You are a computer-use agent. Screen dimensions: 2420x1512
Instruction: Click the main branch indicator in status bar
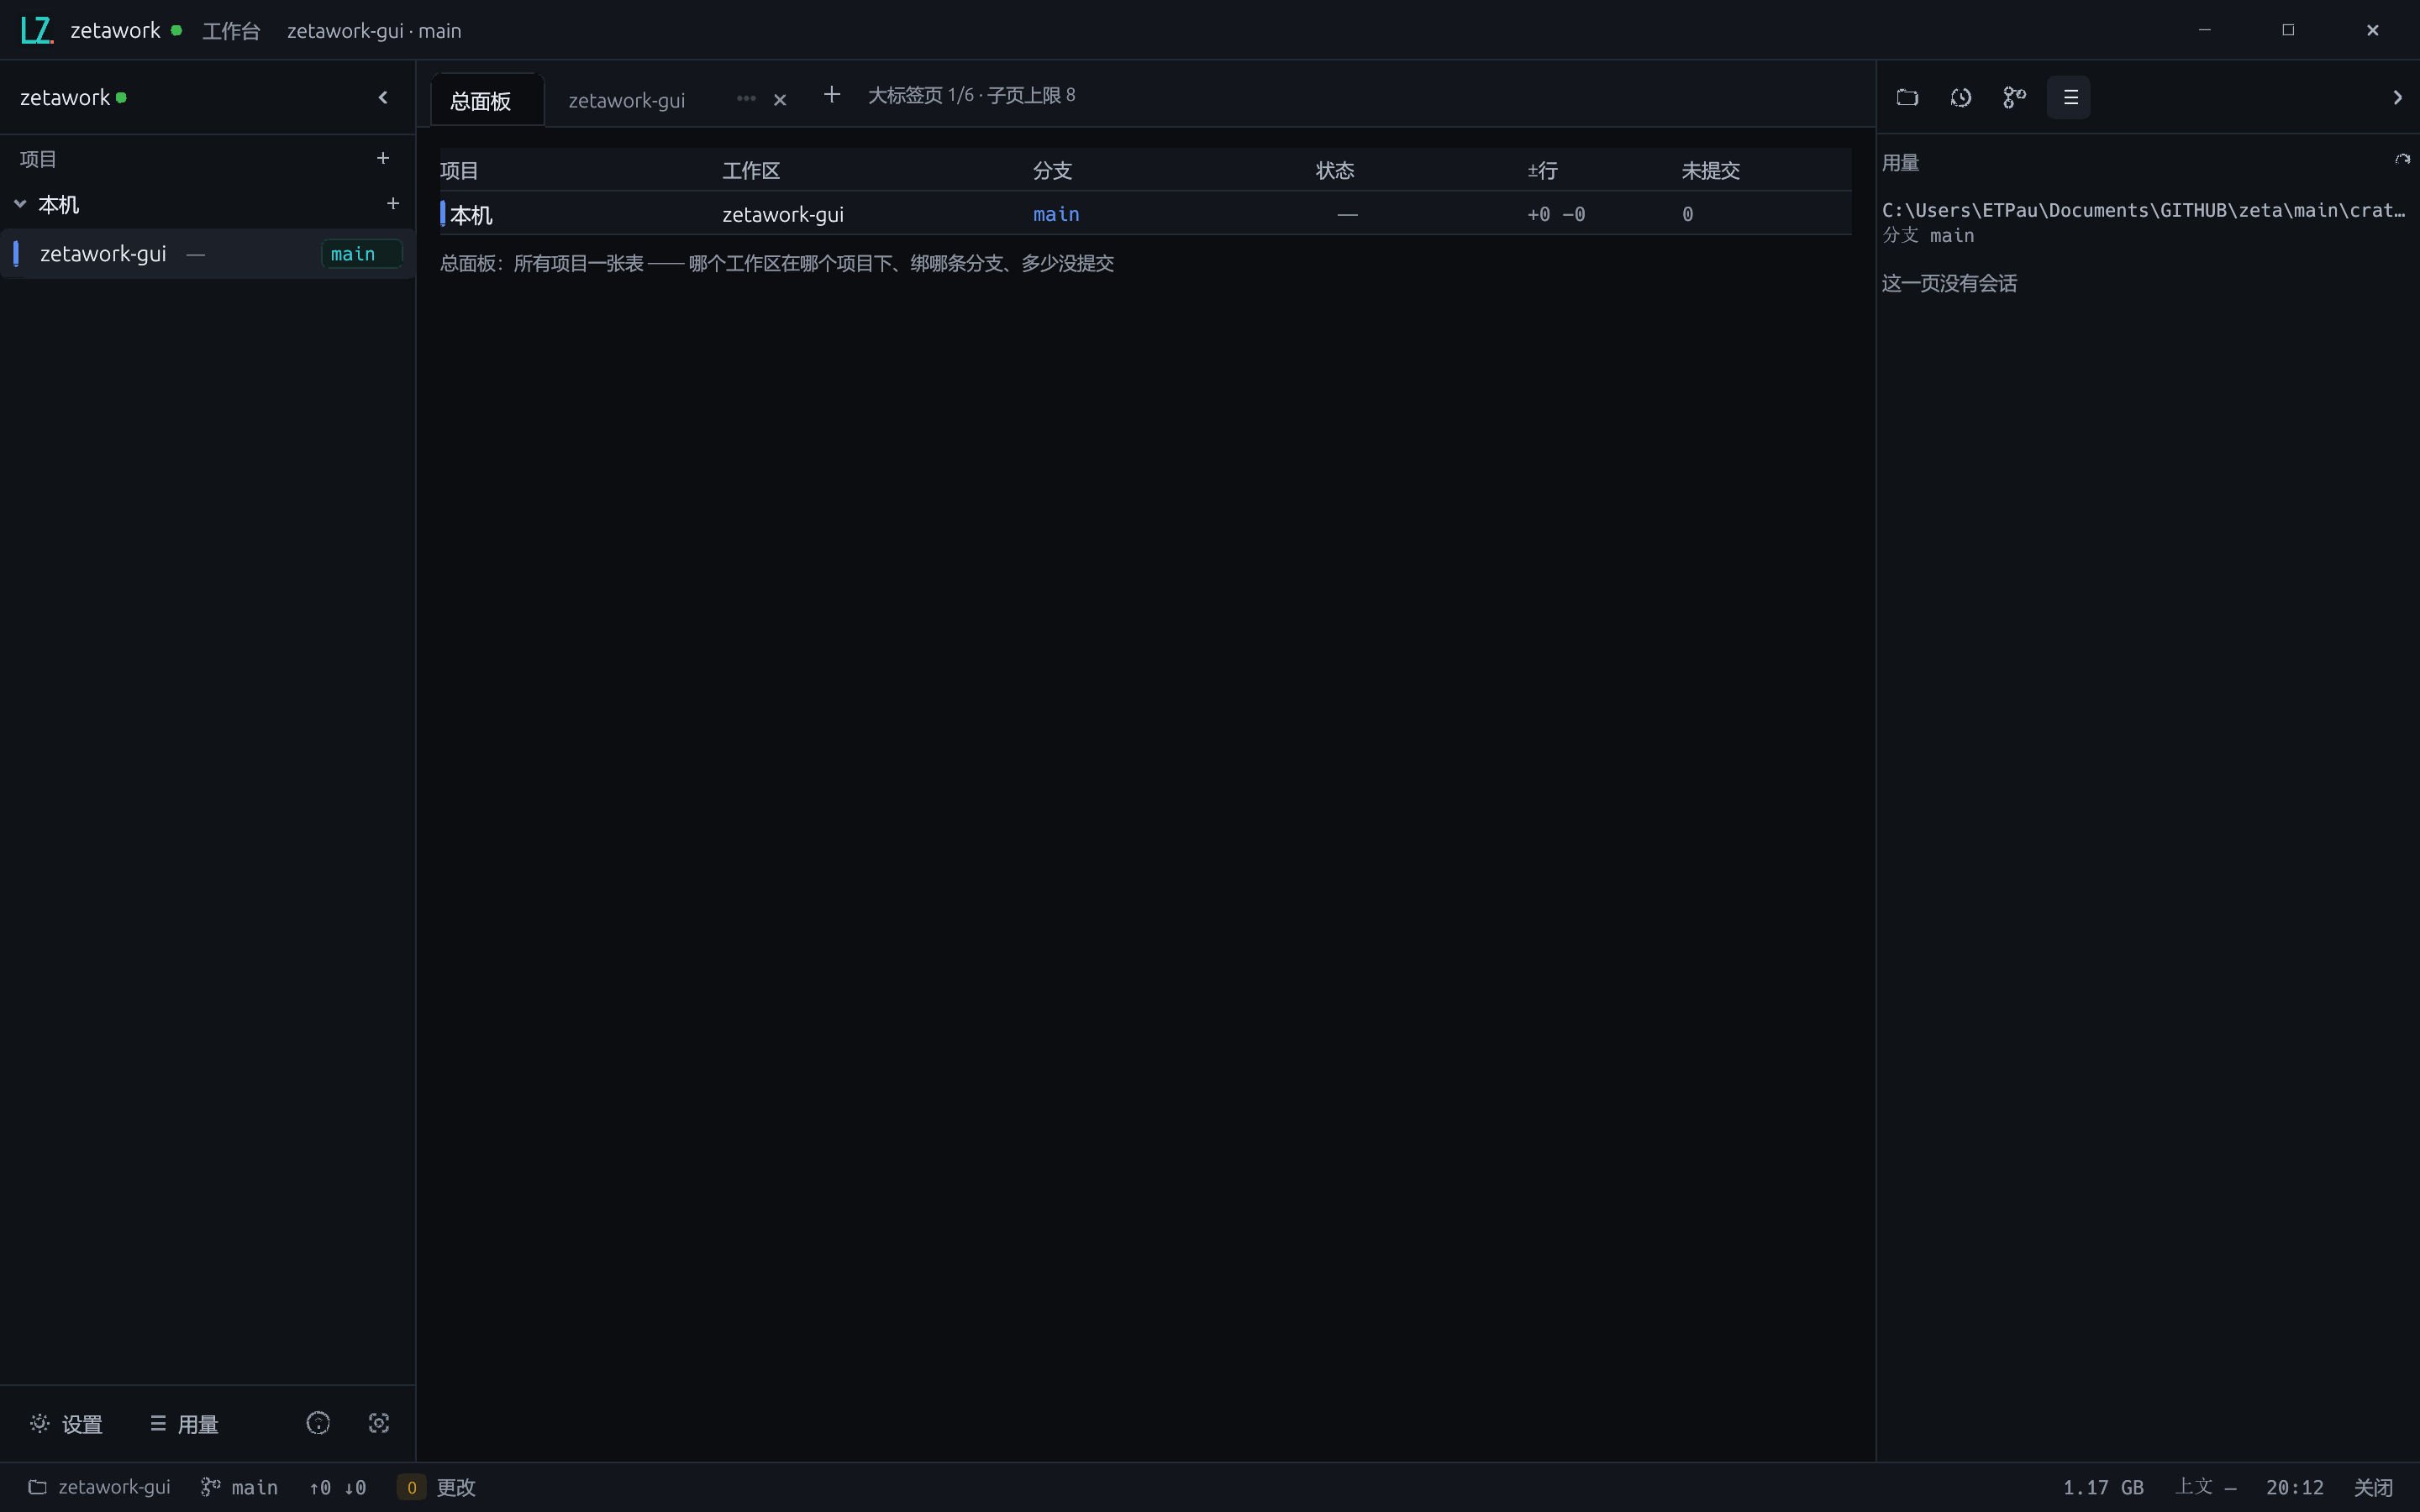point(240,1487)
